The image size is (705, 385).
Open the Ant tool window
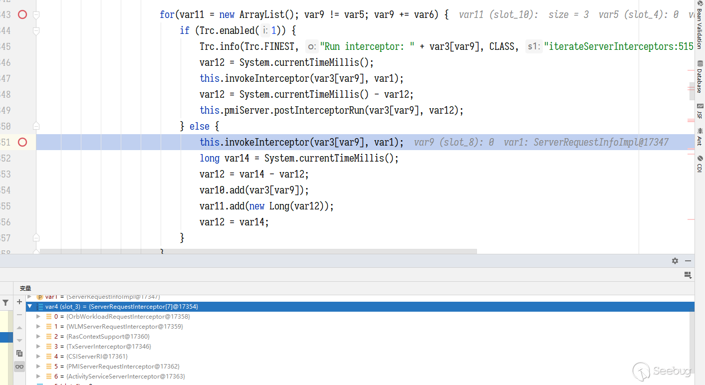pyautogui.click(x=700, y=137)
